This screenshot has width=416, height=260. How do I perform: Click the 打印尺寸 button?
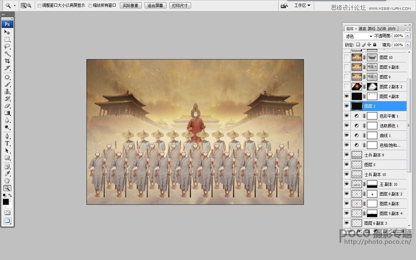[180, 5]
